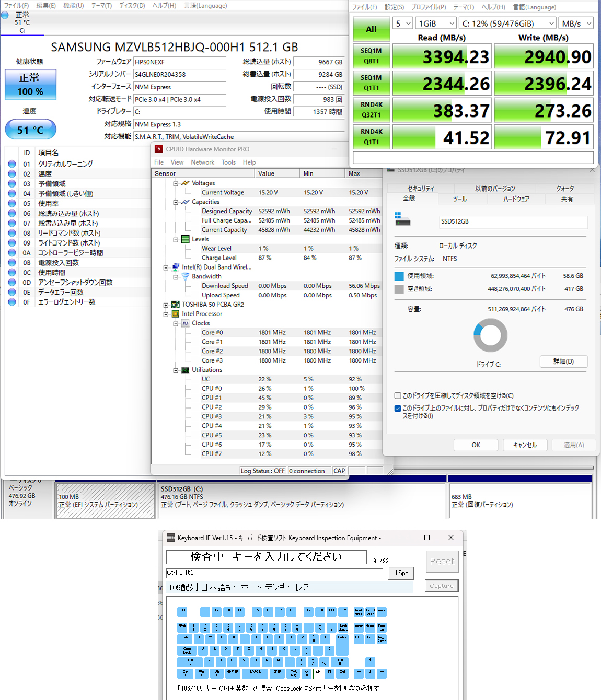
Task: Click the CPUID Hardware Monitor PRO app icon
Action: (159, 149)
